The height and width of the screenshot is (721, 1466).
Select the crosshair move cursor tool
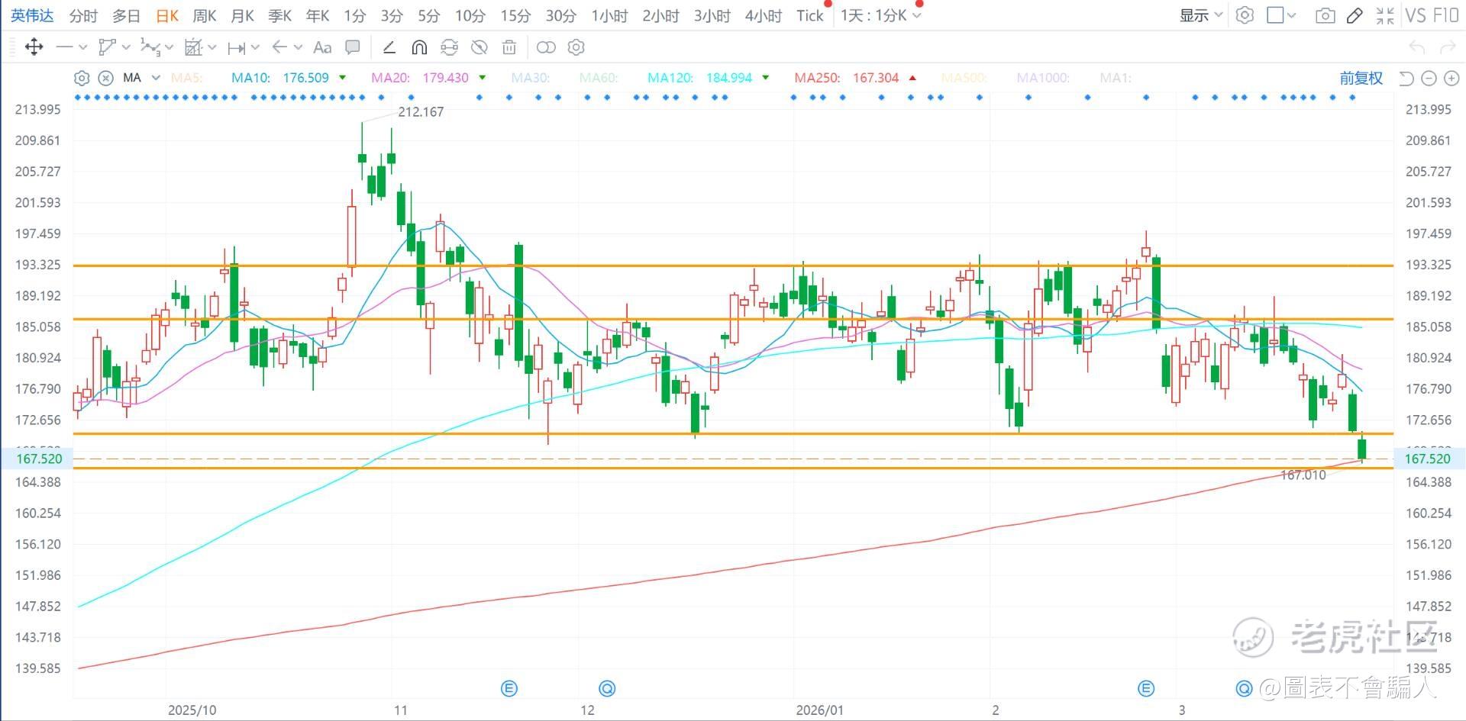tap(34, 47)
